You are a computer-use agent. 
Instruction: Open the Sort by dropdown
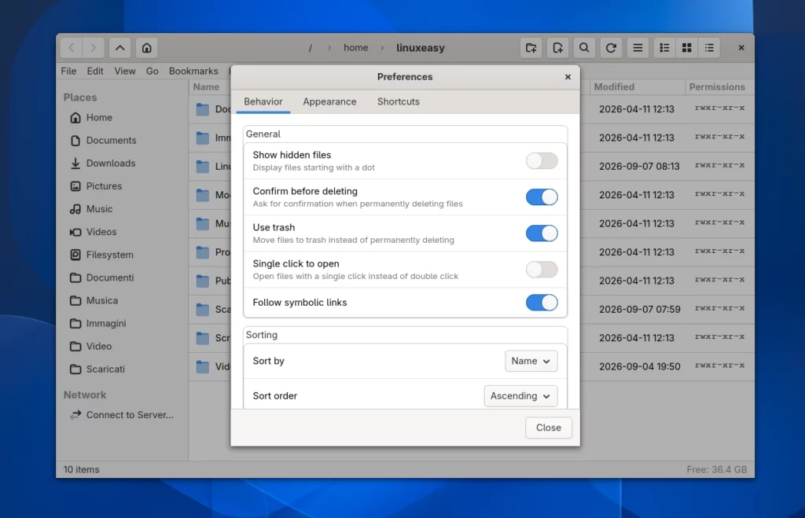pyautogui.click(x=531, y=361)
